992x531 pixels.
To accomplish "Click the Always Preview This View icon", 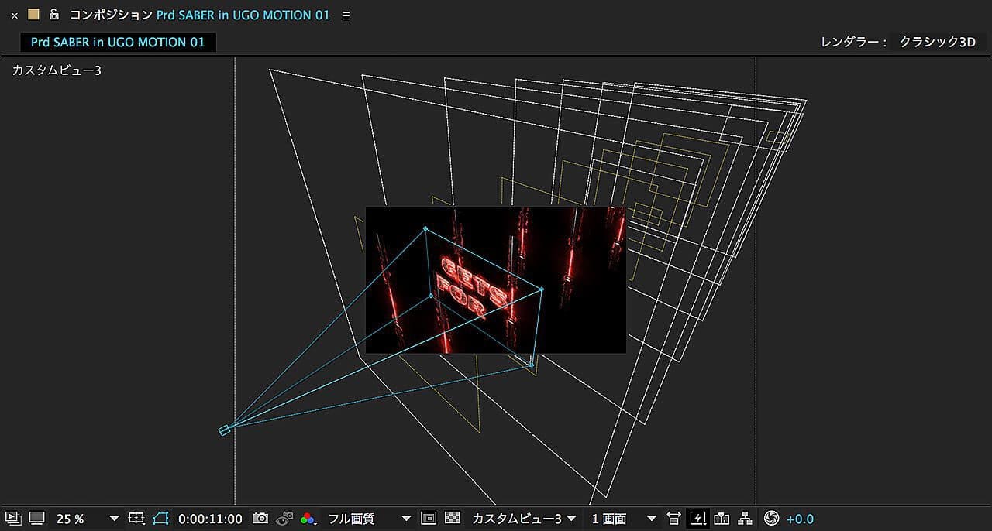I will pos(12,518).
